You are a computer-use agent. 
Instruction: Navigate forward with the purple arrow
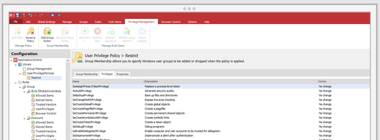coord(59,15)
